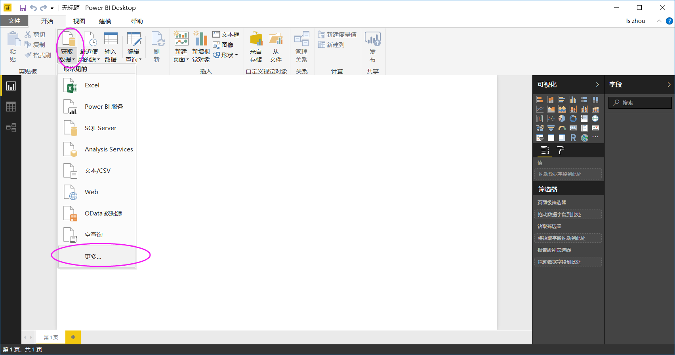This screenshot has height=355, width=675.
Task: Select the slicer visual
Action: pyautogui.click(x=540, y=138)
